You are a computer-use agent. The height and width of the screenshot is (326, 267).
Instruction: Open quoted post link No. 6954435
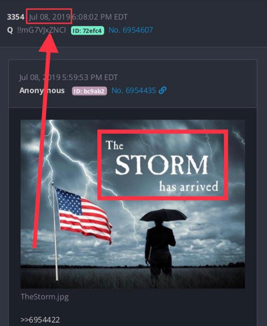pos(134,91)
